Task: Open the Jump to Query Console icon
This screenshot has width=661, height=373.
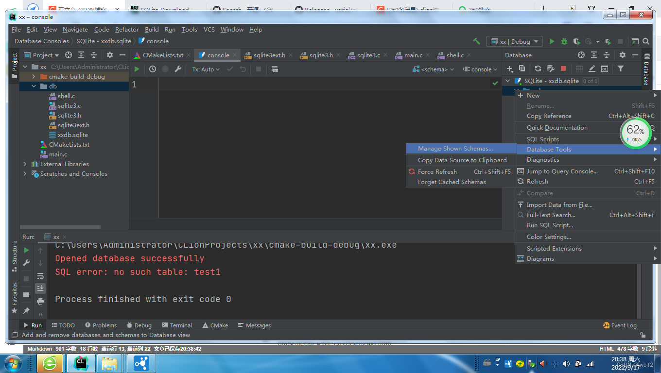Action: (521, 171)
